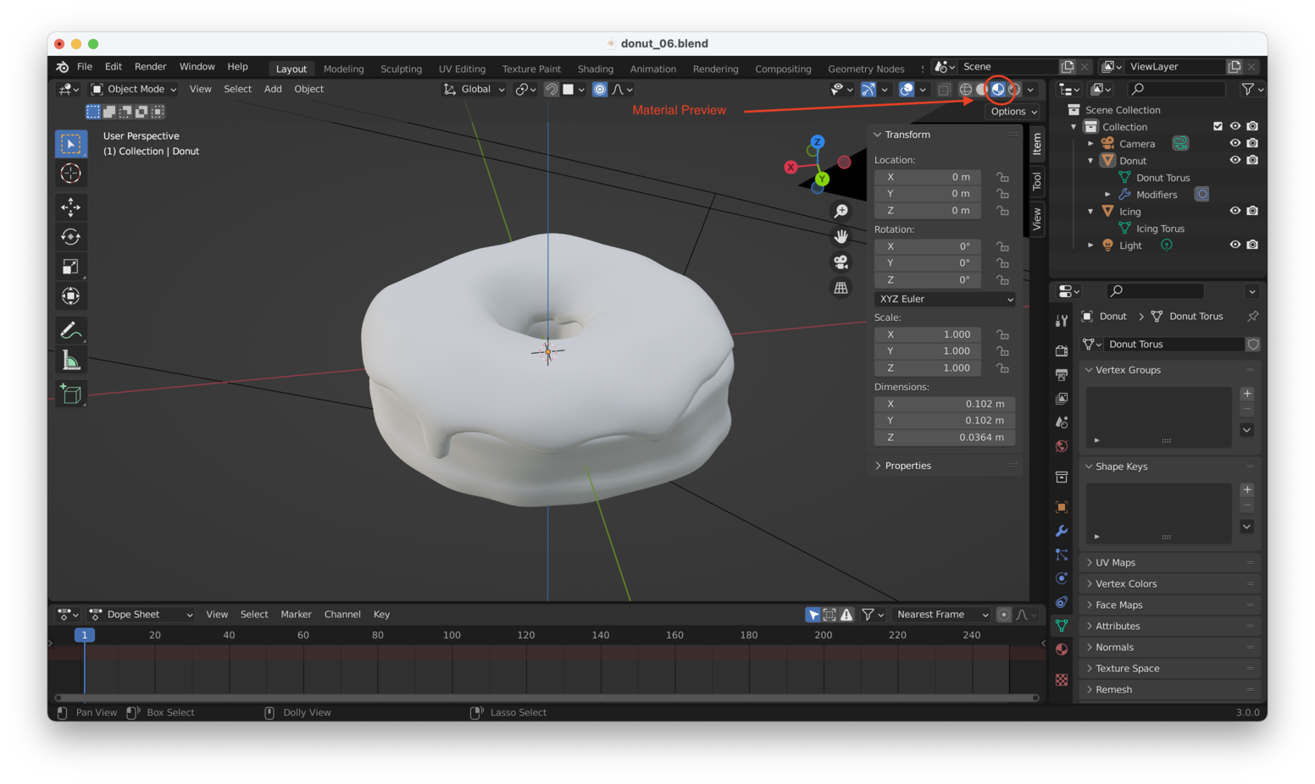The image size is (1315, 784).
Task: Enable Wireframe viewport shading mode
Action: [966, 89]
